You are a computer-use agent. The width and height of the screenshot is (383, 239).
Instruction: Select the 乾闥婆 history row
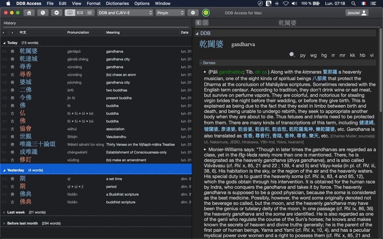point(96,51)
